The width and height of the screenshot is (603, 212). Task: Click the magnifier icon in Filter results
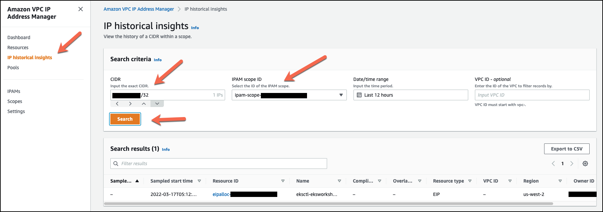pos(116,164)
